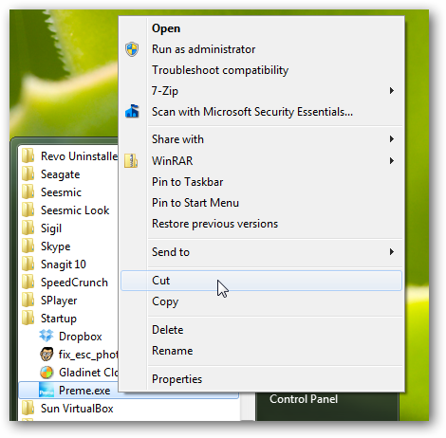Click the Preme.exe icon
Screen dimensions: 446x438
click(x=46, y=391)
